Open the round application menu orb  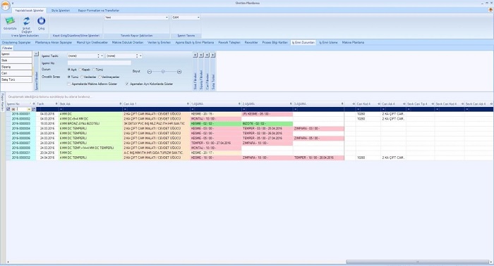(x=6, y=6)
